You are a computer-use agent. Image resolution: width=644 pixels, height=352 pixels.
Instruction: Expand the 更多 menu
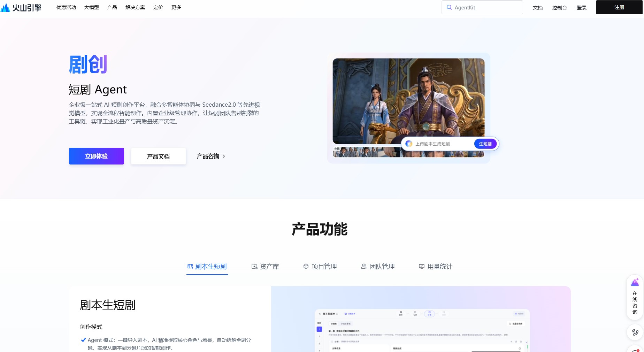(x=176, y=7)
